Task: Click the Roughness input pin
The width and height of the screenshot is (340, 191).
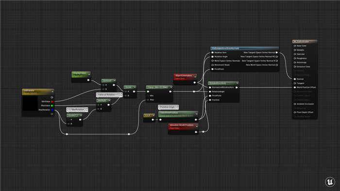Action: (295, 58)
